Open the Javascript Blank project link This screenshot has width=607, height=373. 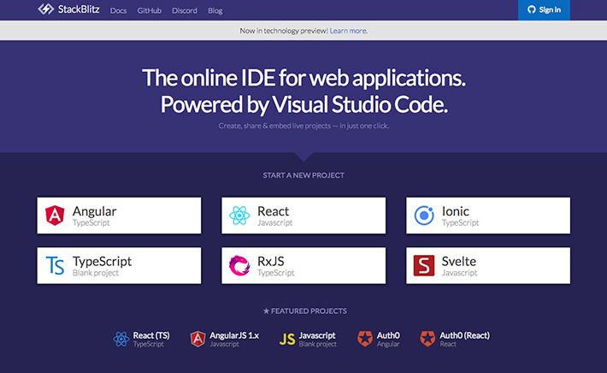pos(308,339)
